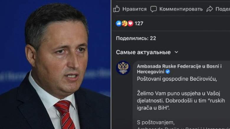
Task: Click the share arrow icon
Action: 209,9
